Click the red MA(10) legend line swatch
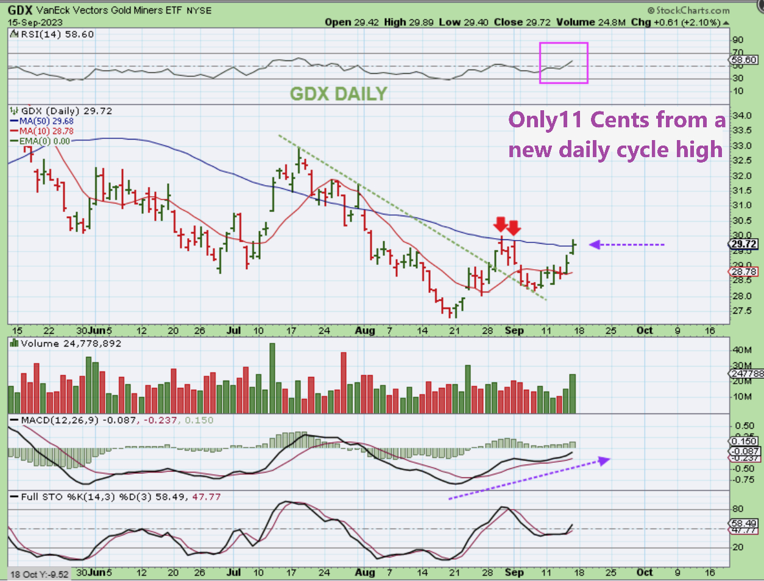Image resolution: width=764 pixels, height=581 pixels. [x=14, y=131]
